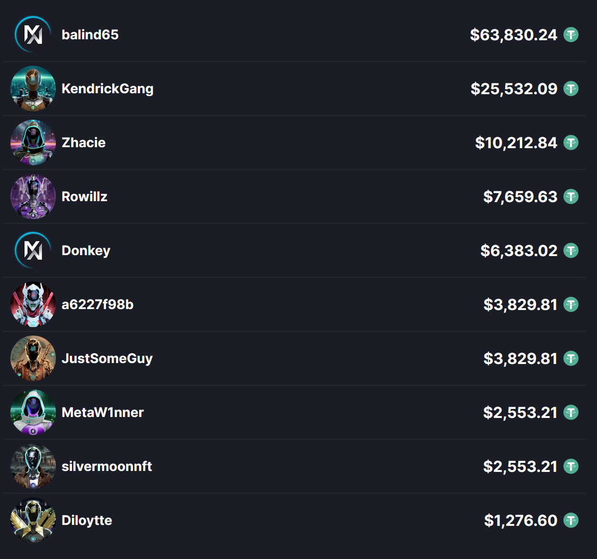597x559 pixels.
Task: Open the KendrickGang username link
Action: tap(107, 89)
